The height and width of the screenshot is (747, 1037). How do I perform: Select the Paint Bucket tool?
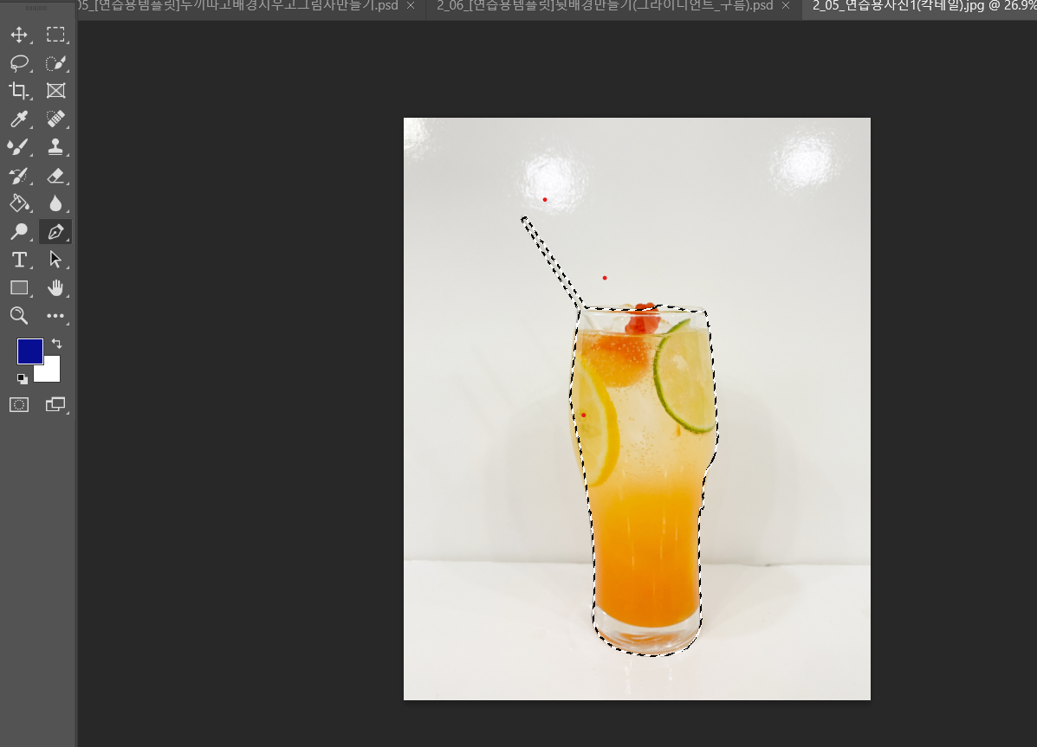click(x=19, y=203)
